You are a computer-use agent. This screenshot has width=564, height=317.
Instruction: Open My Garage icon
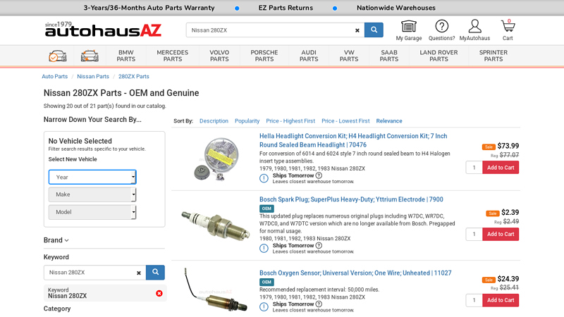pyautogui.click(x=409, y=30)
